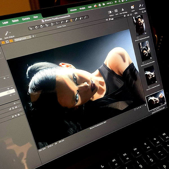Screen dimensions: 169x169
Task: Click the Grid overlay icon
Action: tap(116, 11)
